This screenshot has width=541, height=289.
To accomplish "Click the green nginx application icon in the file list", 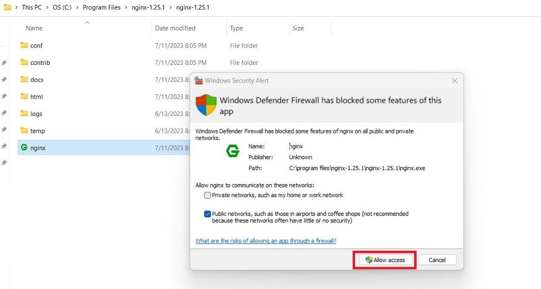I will tap(24, 148).
